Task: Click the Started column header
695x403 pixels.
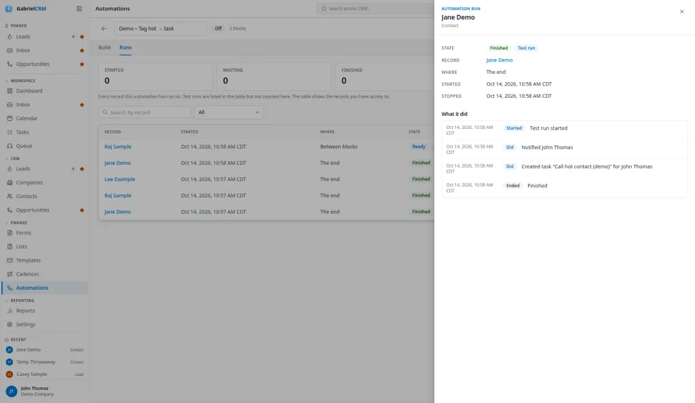Action: (x=189, y=132)
